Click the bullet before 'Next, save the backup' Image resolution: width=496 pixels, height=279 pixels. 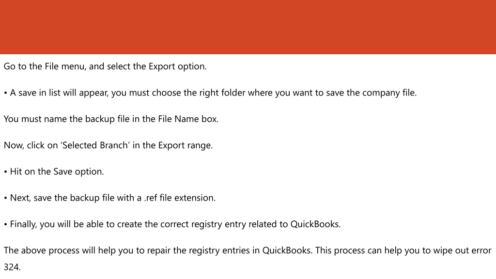6,198
